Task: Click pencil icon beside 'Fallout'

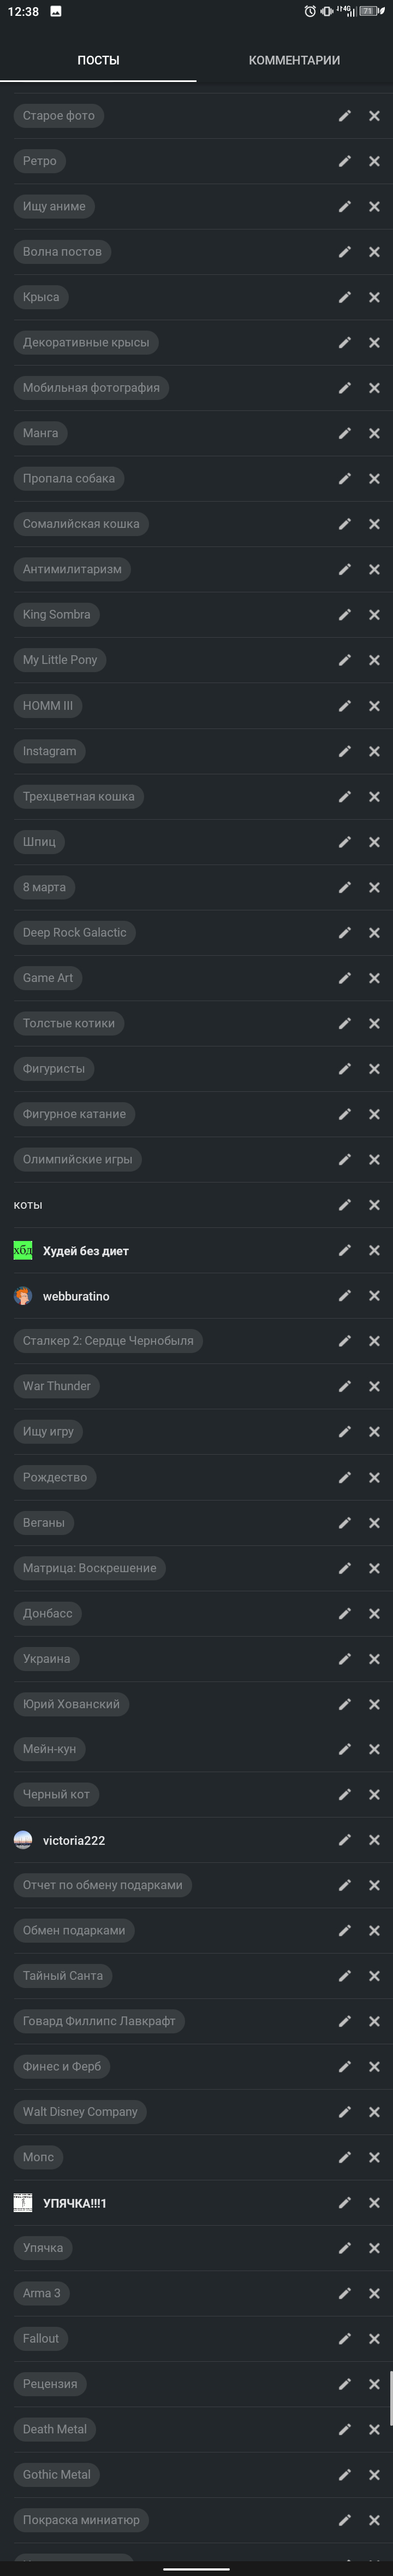Action: point(345,2338)
